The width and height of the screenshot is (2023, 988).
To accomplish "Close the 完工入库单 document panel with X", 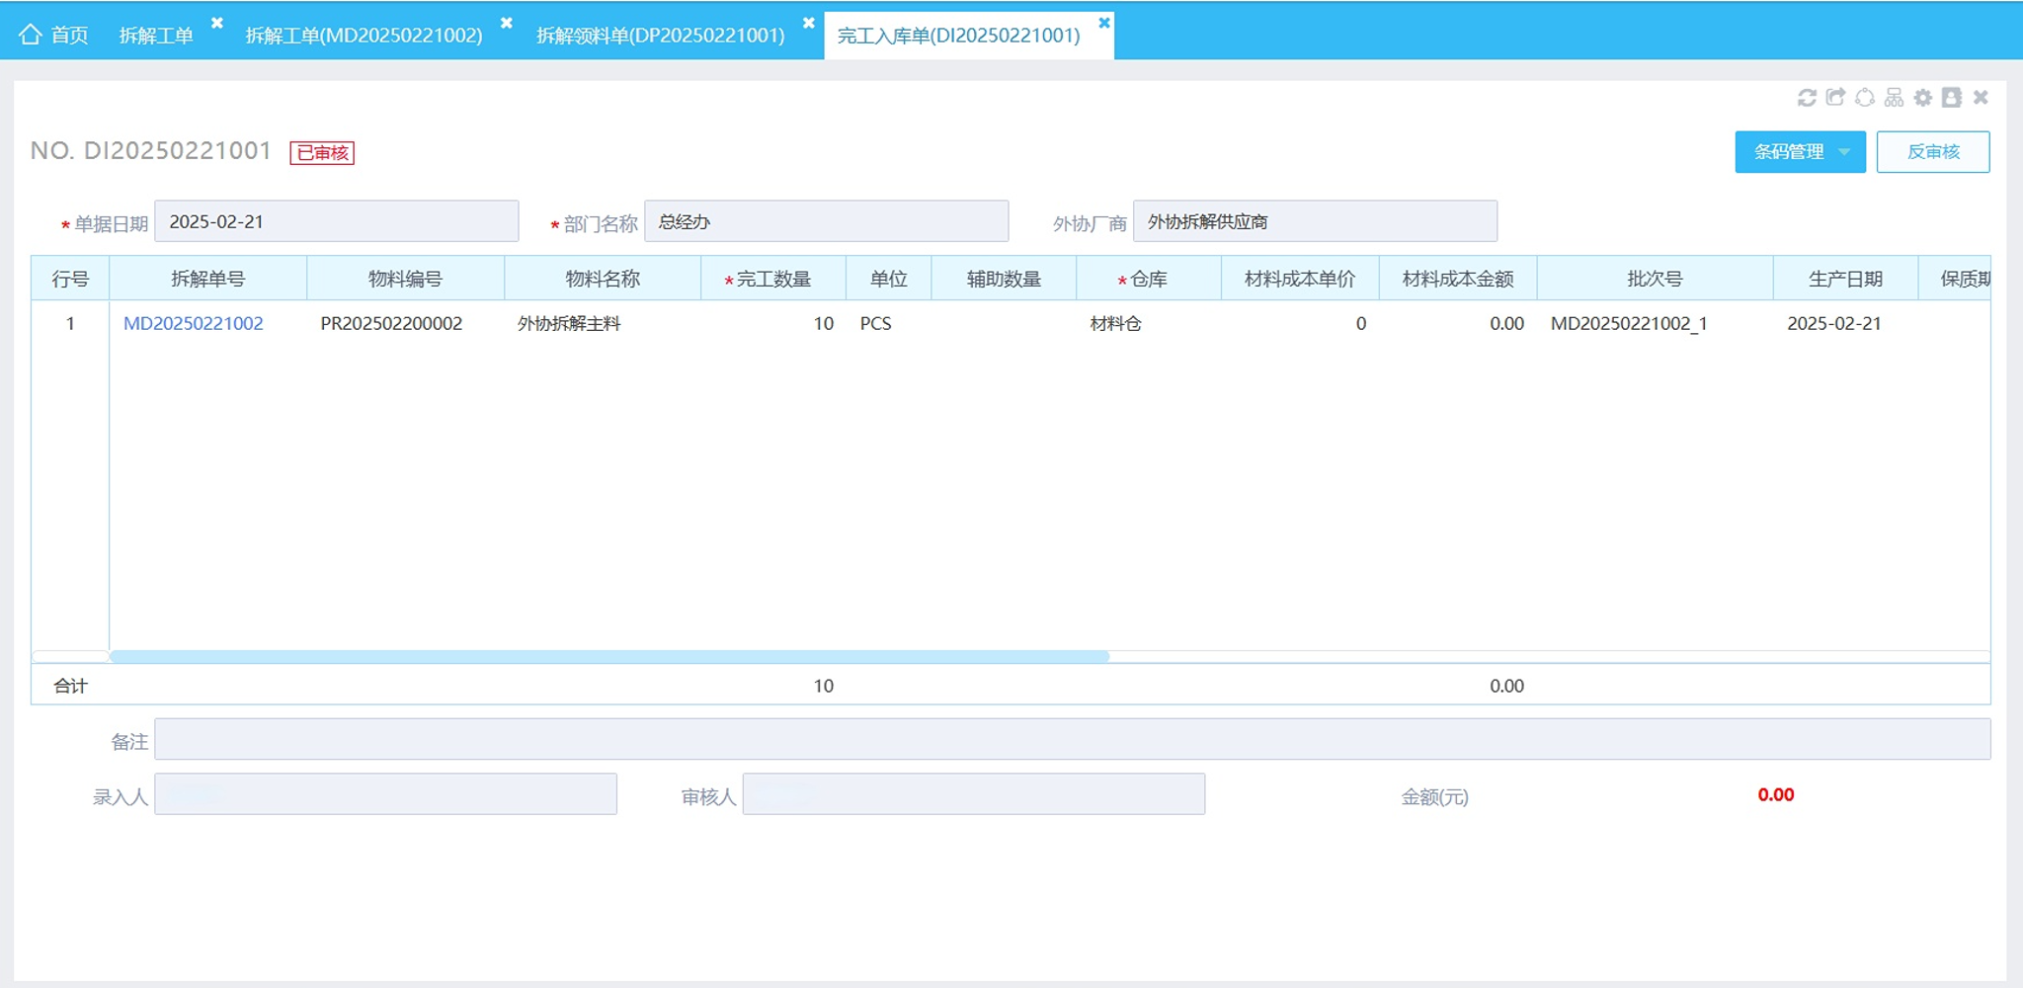I will point(1981,97).
